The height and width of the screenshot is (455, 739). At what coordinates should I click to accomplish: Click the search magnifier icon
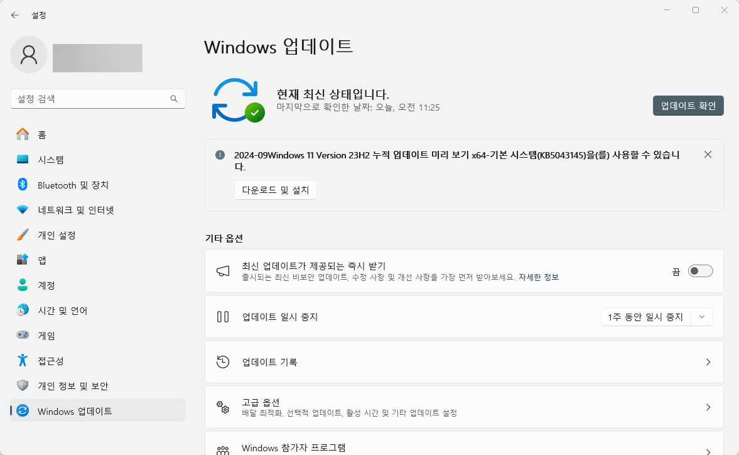point(174,99)
